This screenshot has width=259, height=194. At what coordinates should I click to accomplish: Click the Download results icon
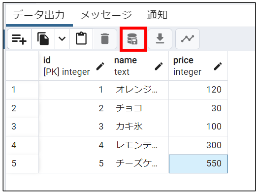[x=160, y=39]
